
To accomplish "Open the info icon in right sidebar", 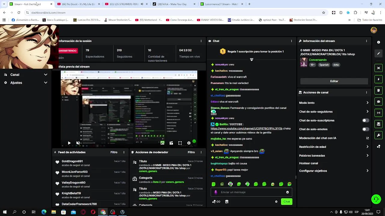I will (x=379, y=42).
